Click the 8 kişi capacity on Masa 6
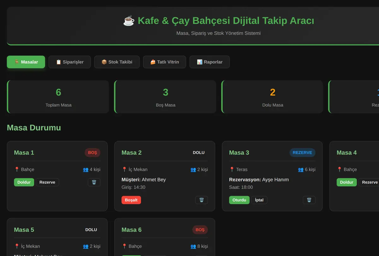This screenshot has height=256, width=379. (199, 246)
